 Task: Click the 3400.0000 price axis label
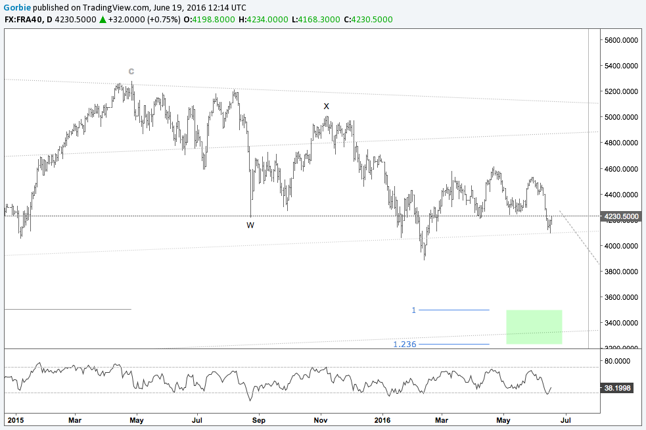(x=621, y=323)
